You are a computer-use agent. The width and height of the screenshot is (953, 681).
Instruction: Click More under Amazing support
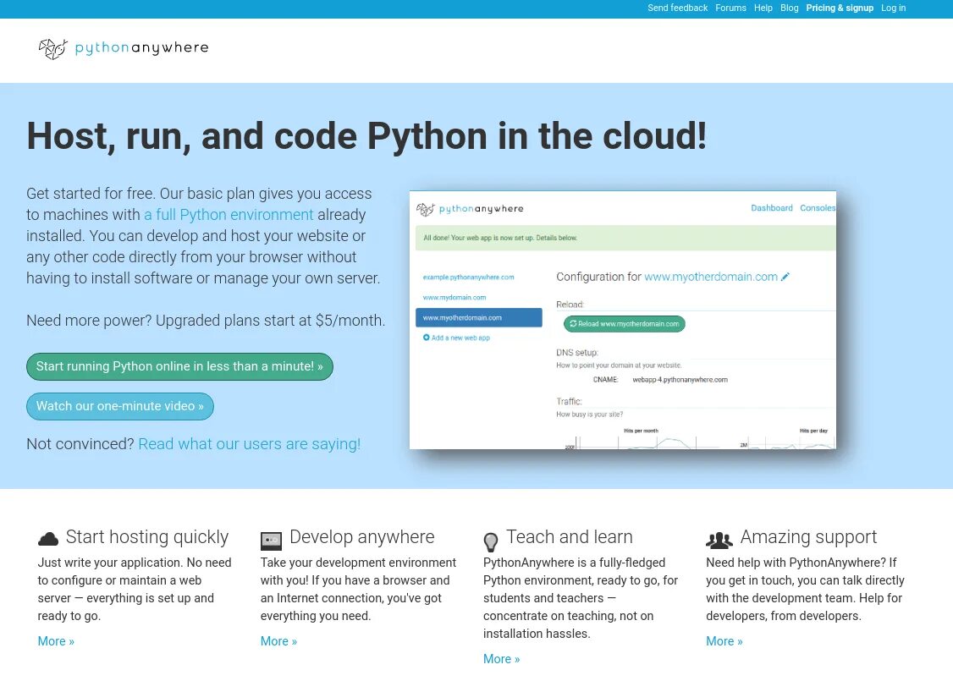pos(724,641)
